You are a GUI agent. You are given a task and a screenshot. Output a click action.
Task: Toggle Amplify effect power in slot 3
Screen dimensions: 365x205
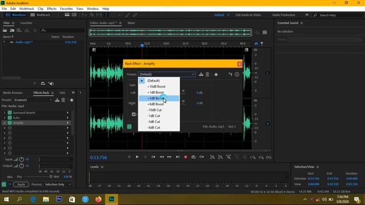point(10,123)
